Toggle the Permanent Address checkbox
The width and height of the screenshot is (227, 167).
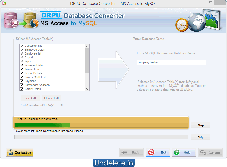tap(22, 85)
